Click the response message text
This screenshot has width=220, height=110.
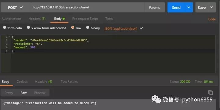[50, 103]
